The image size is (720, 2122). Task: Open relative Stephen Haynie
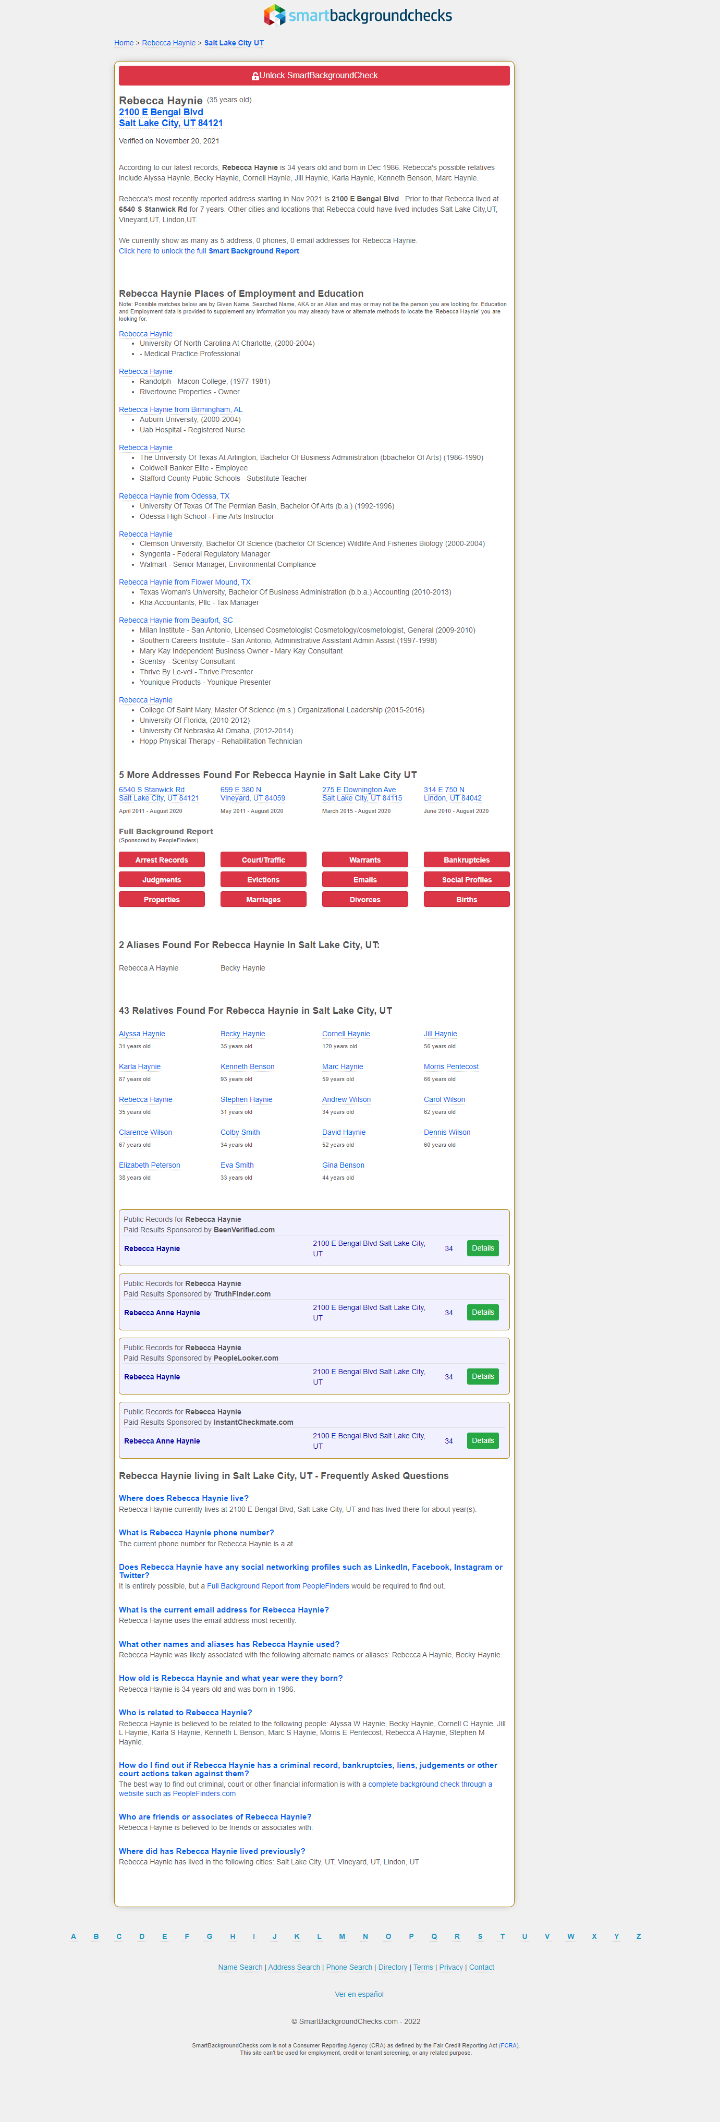pos(246,1100)
